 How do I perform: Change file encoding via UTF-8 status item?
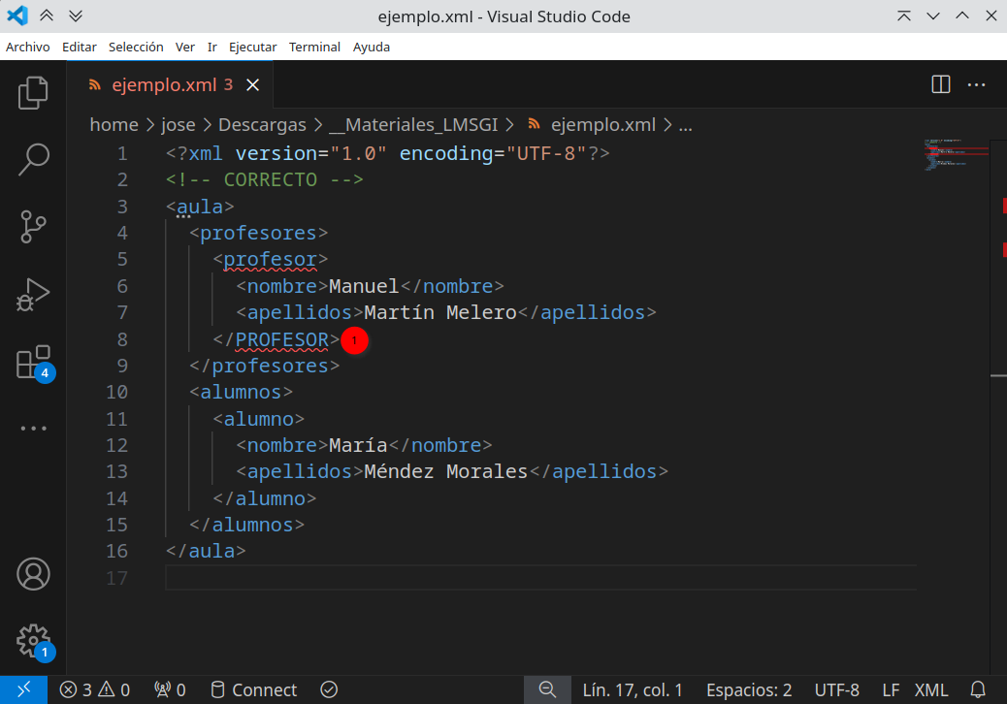click(x=837, y=689)
